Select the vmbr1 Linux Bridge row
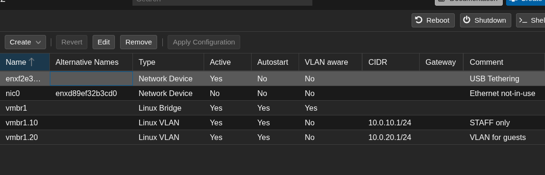The image size is (545, 175). tap(272, 108)
